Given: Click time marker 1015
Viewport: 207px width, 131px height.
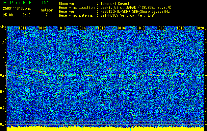Looking at the screenshot, I should [101, 28].
